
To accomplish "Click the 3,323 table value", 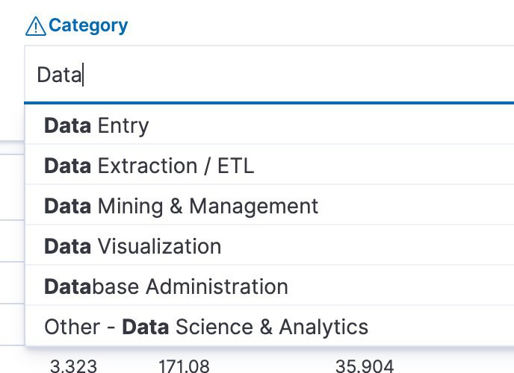I will (73, 366).
